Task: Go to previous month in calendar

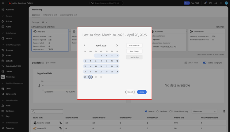Action: point(85,45)
